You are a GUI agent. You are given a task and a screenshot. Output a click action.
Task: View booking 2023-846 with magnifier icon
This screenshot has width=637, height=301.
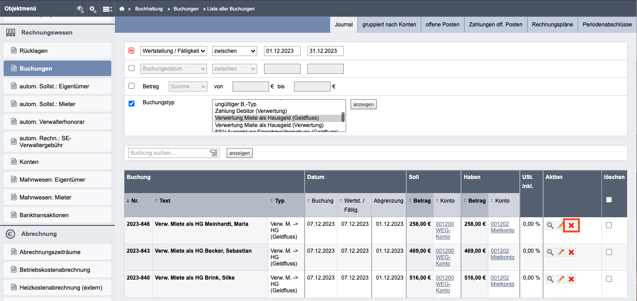click(550, 225)
